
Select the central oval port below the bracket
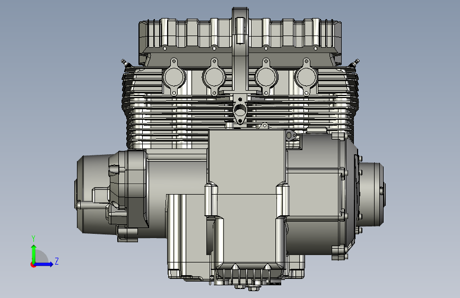click(x=240, y=109)
